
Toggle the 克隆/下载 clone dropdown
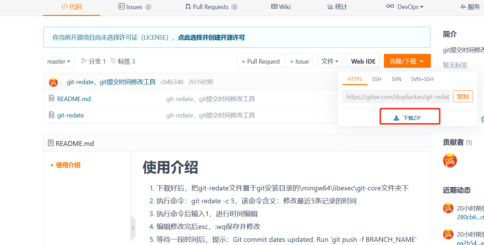[407, 61]
